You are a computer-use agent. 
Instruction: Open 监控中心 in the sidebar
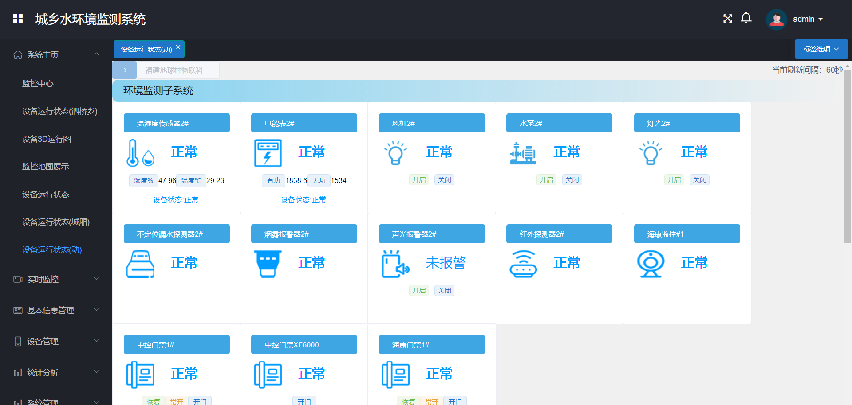tap(38, 83)
